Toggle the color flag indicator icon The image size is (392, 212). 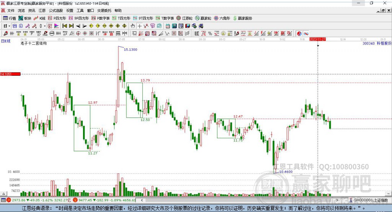pos(57,26)
